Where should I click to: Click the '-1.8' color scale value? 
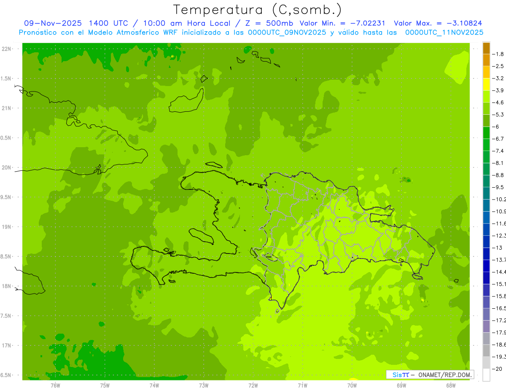(498, 54)
